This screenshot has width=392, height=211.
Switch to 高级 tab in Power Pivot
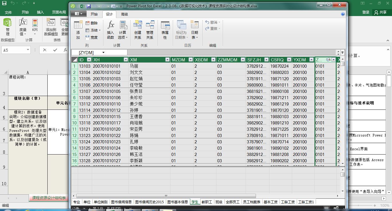125,14
